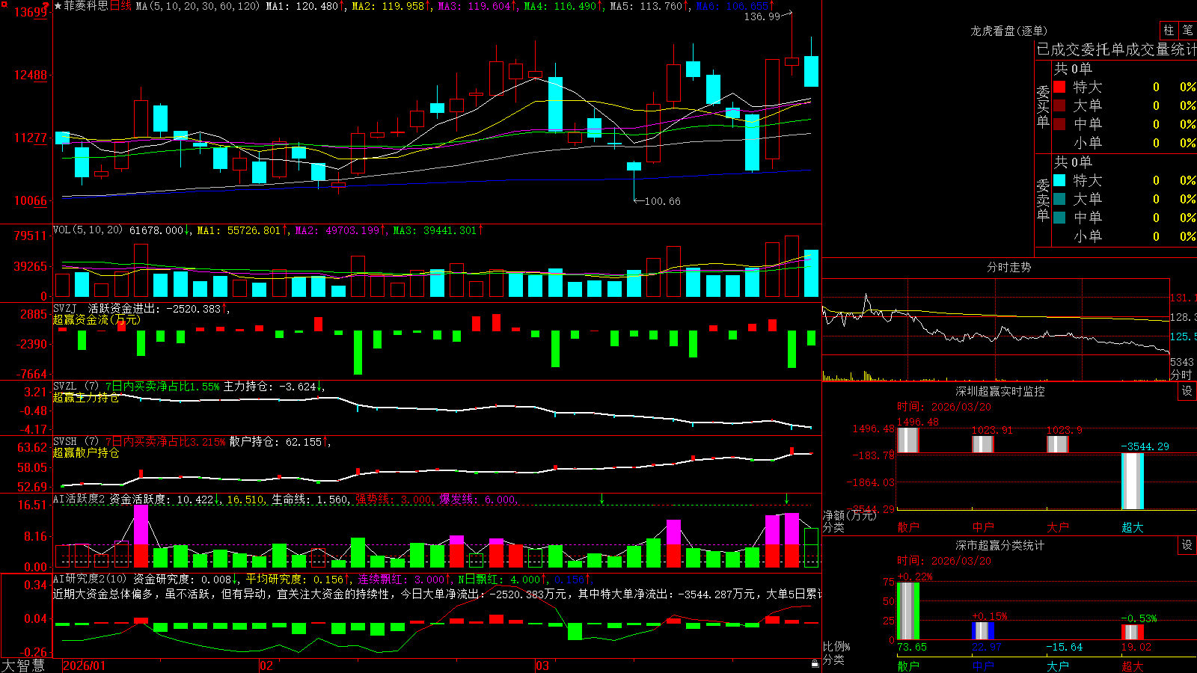Click the 2026/01 date marker on the time axis
This screenshot has height=673, width=1197.
(85, 666)
